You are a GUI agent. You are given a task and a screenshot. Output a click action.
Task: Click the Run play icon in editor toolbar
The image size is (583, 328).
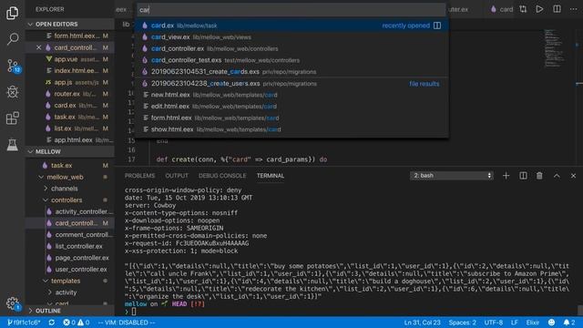539,9
